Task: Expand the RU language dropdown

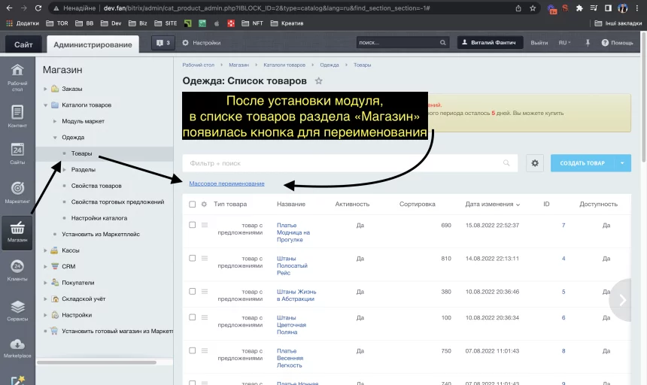Action: (x=564, y=43)
